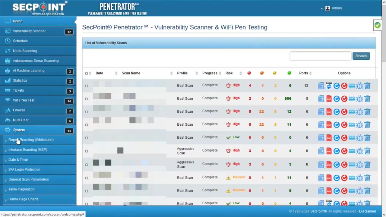Screen dimensions: 386x217
Task: Open Statistics menu item
Action: [38, 80]
